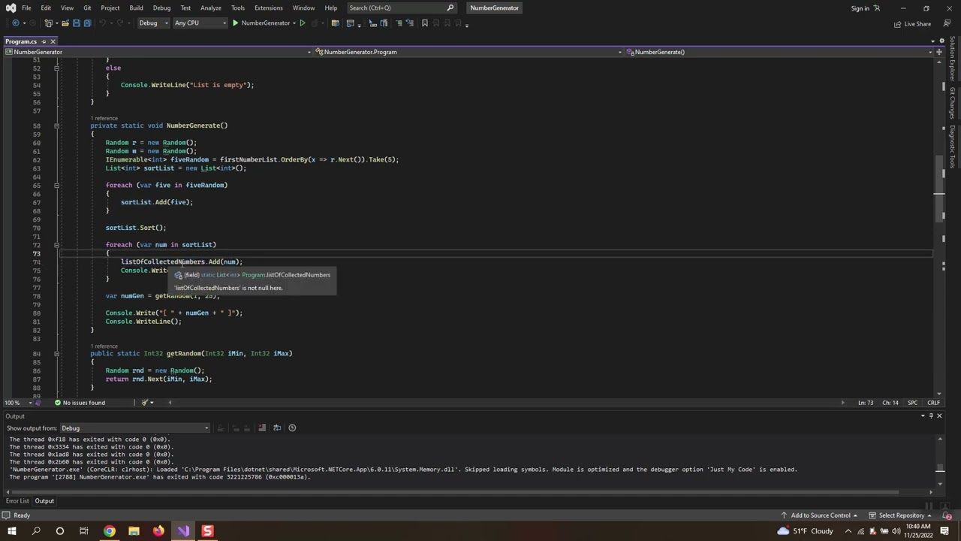The height and width of the screenshot is (541, 961).
Task: Toggle auto-hide pin on Output panel
Action: click(931, 416)
